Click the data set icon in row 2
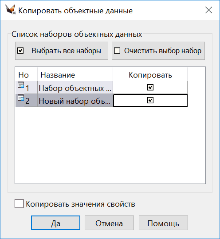The width and height of the screenshot is (220, 239). pos(21,98)
